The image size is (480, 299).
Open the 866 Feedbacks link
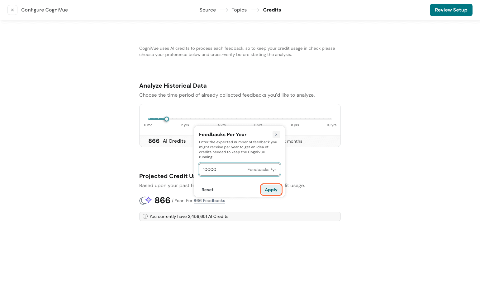point(209,201)
